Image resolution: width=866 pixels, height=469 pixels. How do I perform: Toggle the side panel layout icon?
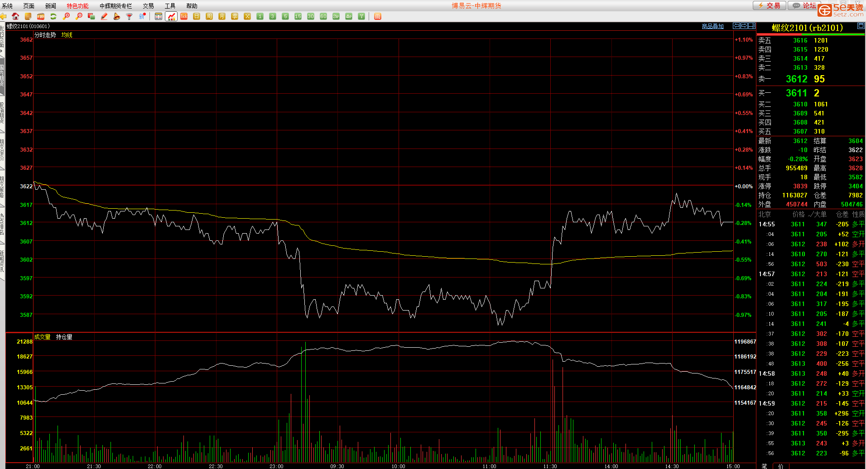click(x=752, y=26)
